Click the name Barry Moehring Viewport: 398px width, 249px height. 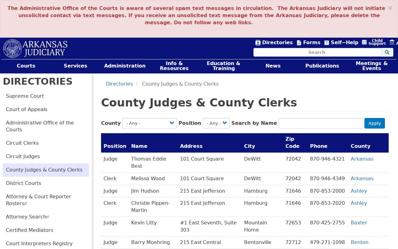[x=150, y=242]
